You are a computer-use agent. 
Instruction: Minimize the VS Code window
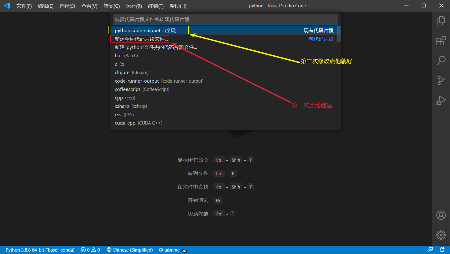(406, 6)
